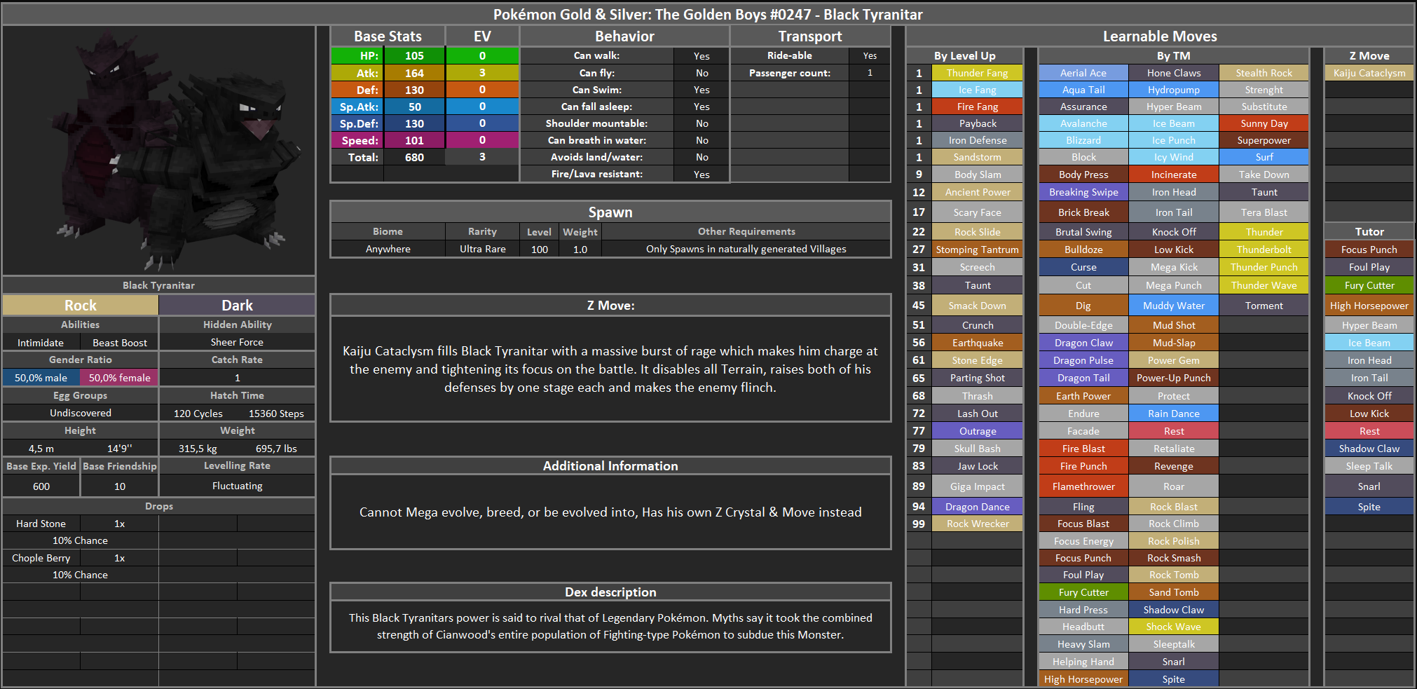Click the Tera Blast TM move

point(1264,212)
